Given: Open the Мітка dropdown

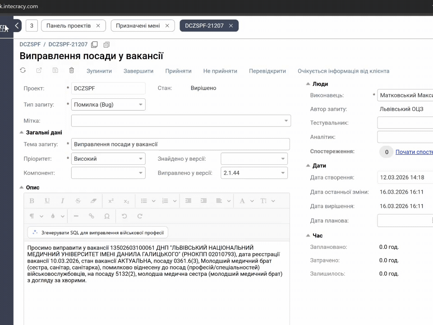Looking at the screenshot, I should tap(286, 121).
